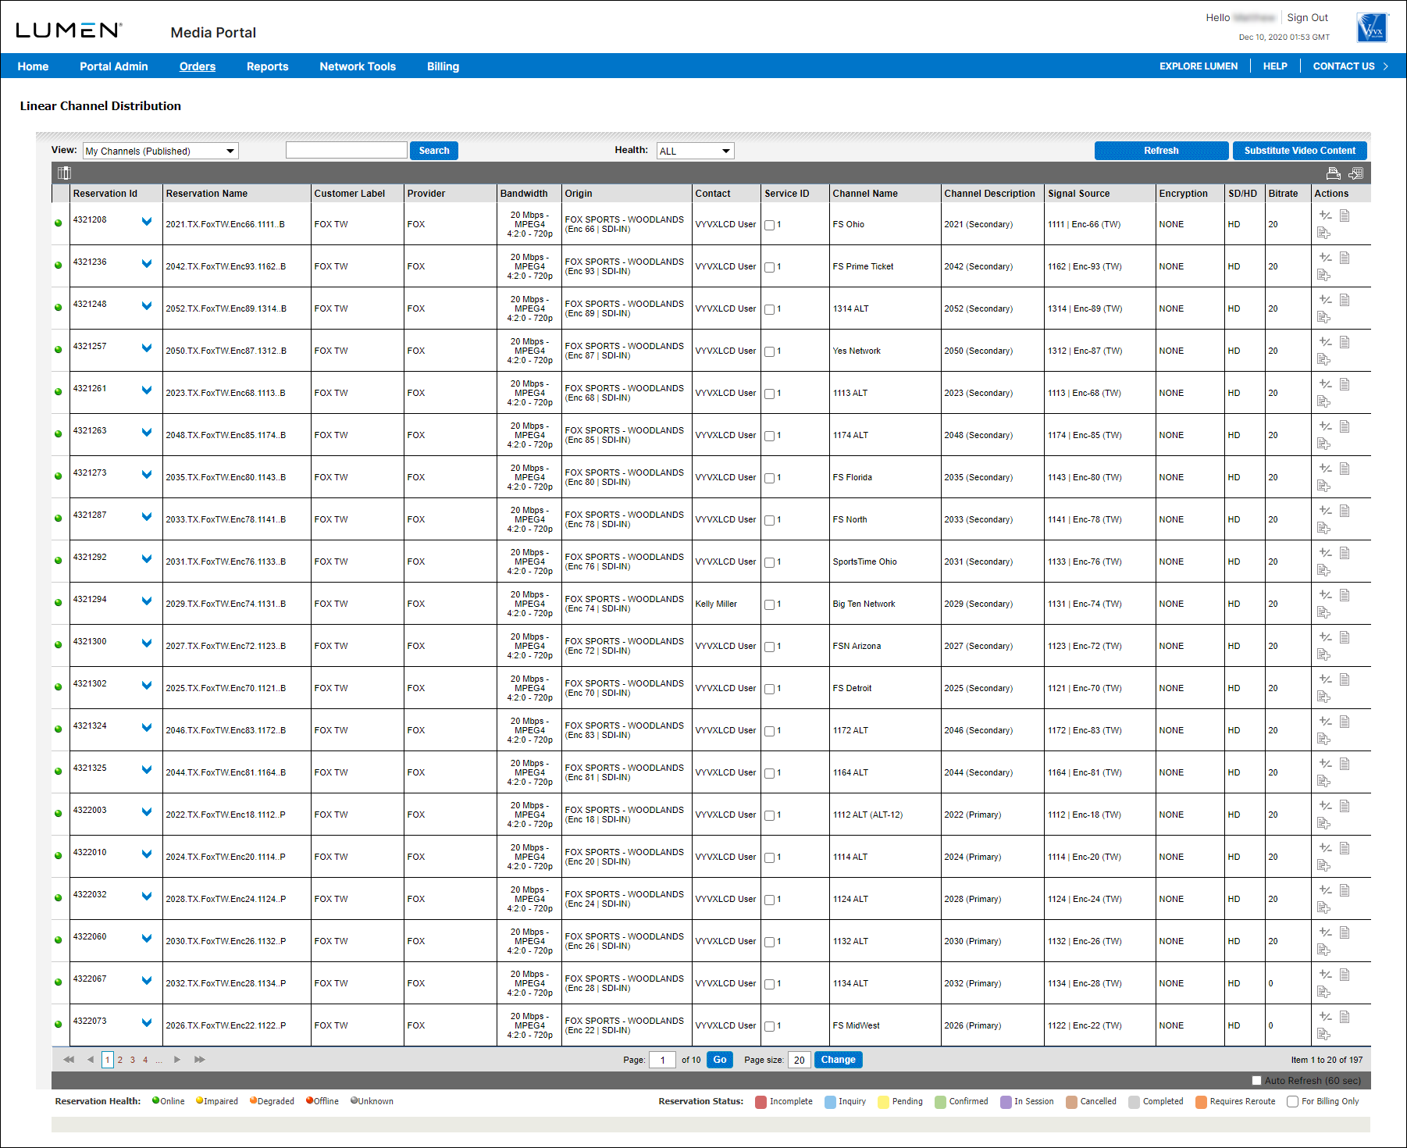Image resolution: width=1407 pixels, height=1148 pixels.
Task: Expand the row chevron for reservation 4322067
Action: (147, 981)
